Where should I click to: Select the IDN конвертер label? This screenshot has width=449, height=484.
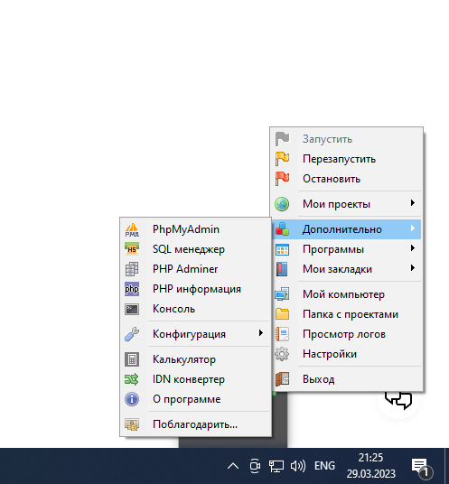click(x=189, y=379)
